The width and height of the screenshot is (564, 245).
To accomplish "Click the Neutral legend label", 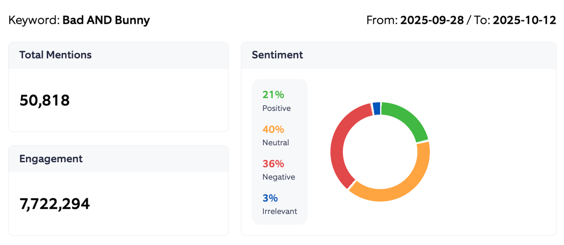I will (x=275, y=143).
